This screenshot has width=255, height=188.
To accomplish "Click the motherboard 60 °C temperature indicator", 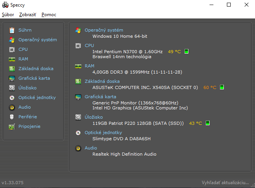I will point(221,87).
